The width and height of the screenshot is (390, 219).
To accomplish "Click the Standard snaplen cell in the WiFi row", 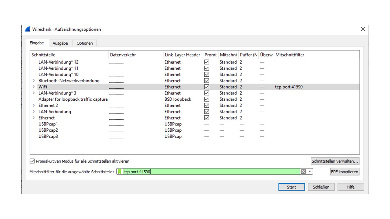I will (x=228, y=87).
